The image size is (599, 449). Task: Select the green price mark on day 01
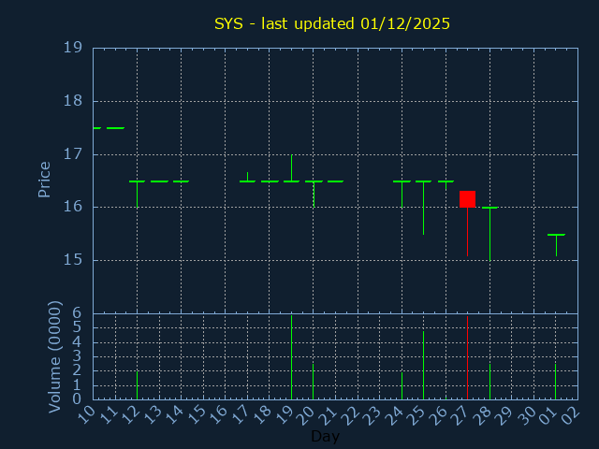coord(556,235)
